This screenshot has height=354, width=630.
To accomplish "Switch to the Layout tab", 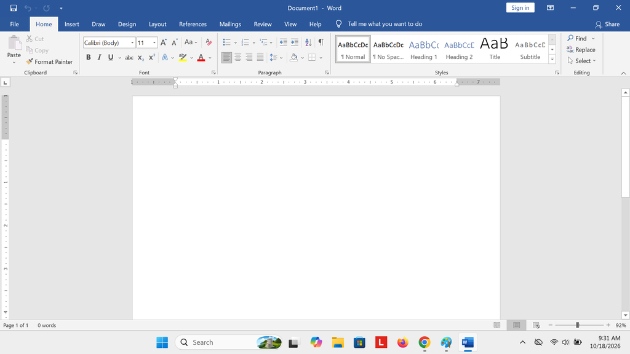I will pos(157,24).
